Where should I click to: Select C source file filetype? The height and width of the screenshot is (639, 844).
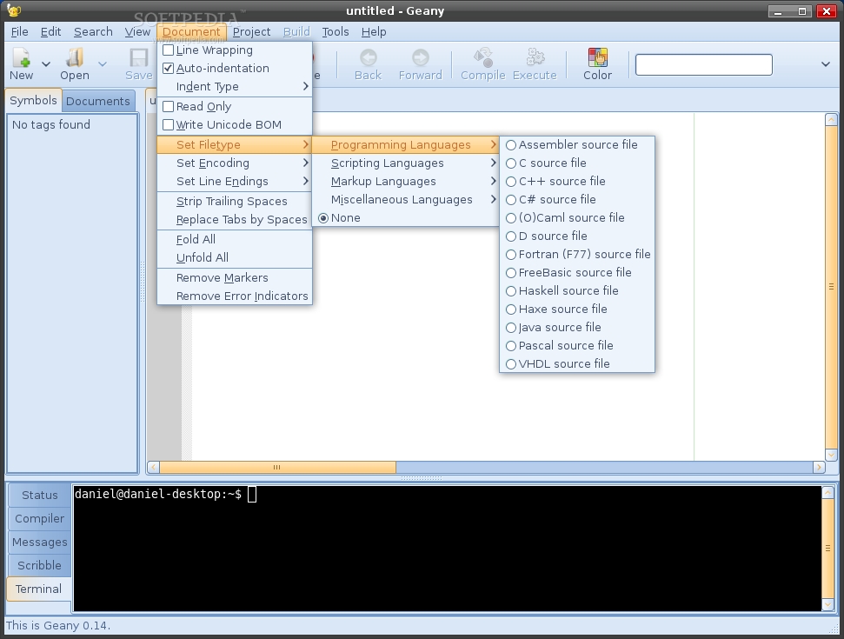tap(577, 163)
